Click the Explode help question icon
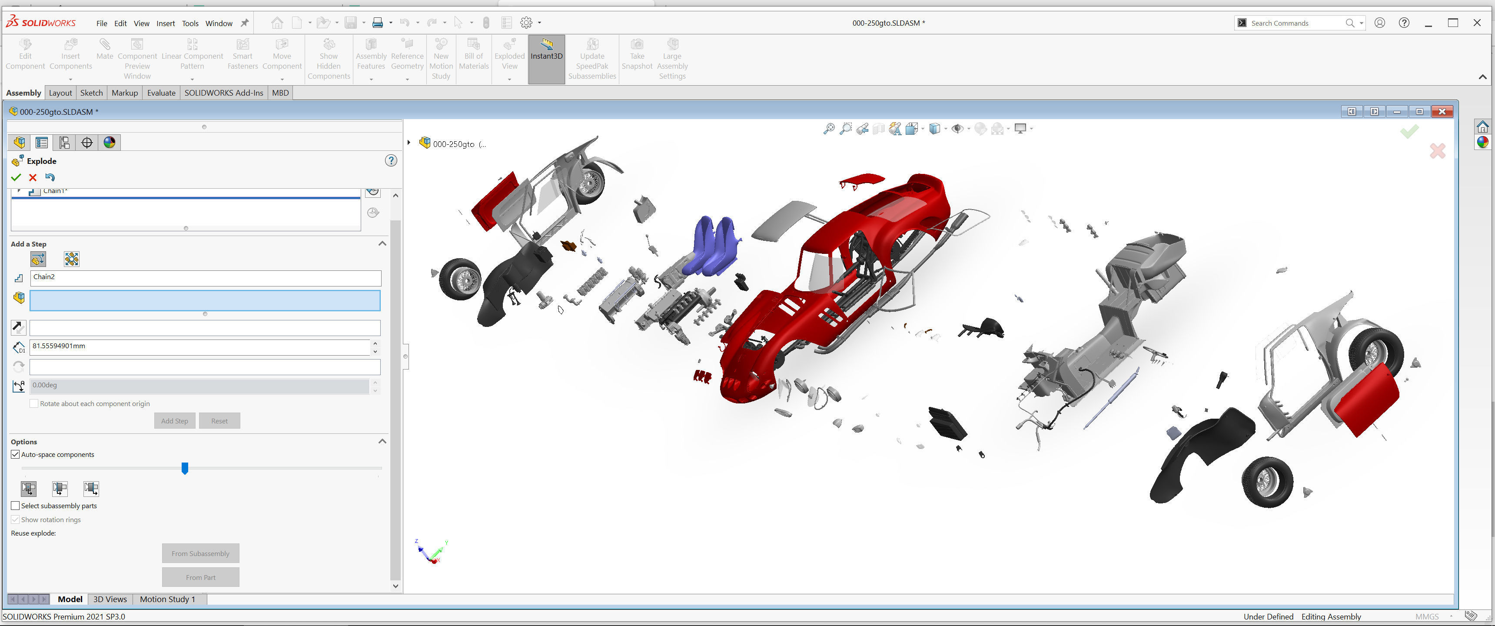This screenshot has width=1495, height=626. (391, 161)
